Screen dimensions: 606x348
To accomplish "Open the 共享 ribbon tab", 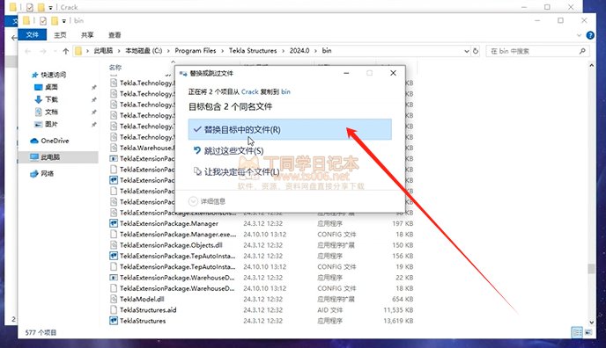I will coord(87,35).
